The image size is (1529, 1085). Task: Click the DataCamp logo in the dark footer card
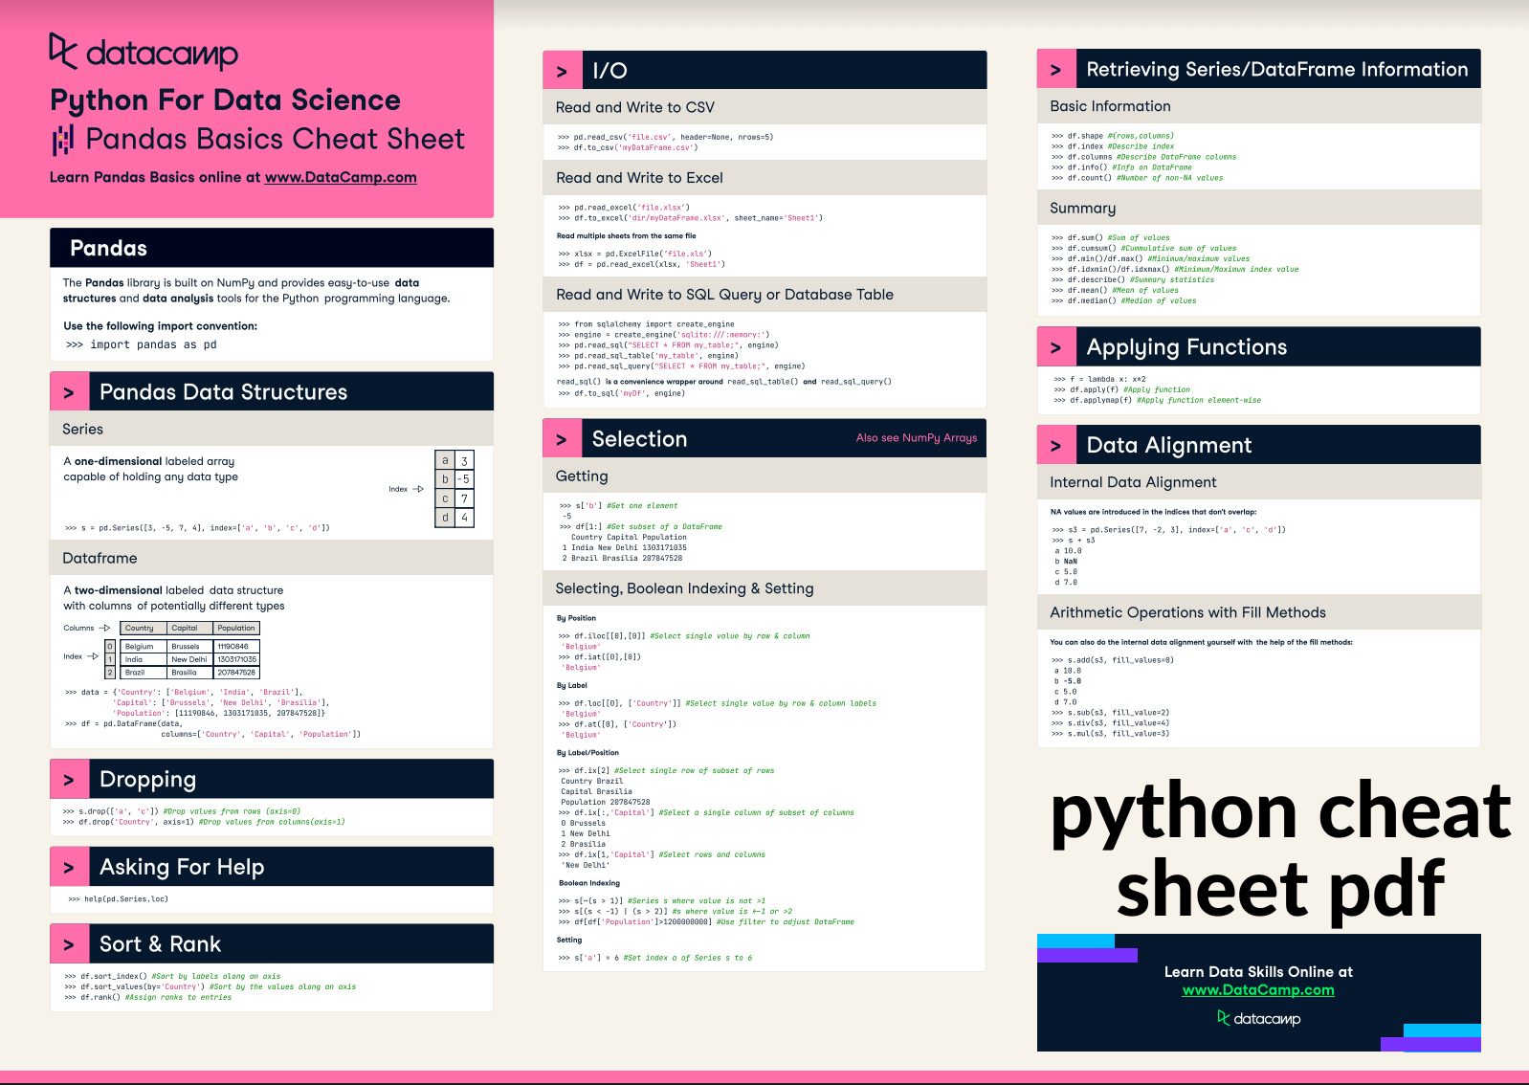tap(1258, 1018)
